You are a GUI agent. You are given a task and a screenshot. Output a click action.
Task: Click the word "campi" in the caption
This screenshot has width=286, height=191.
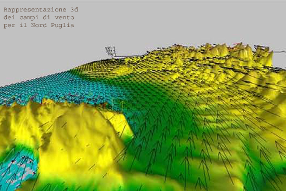click(29, 18)
